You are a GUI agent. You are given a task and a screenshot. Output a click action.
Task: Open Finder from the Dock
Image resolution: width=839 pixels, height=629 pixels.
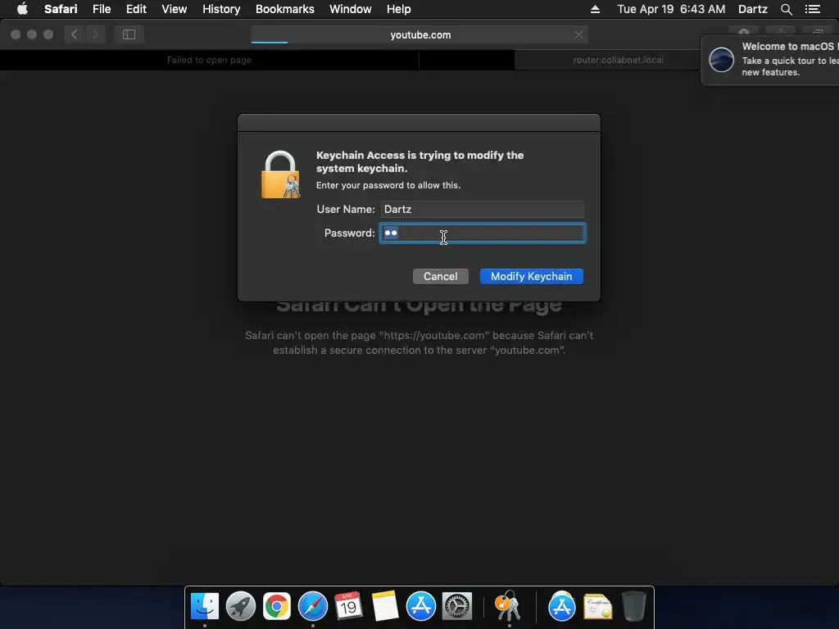(x=204, y=607)
